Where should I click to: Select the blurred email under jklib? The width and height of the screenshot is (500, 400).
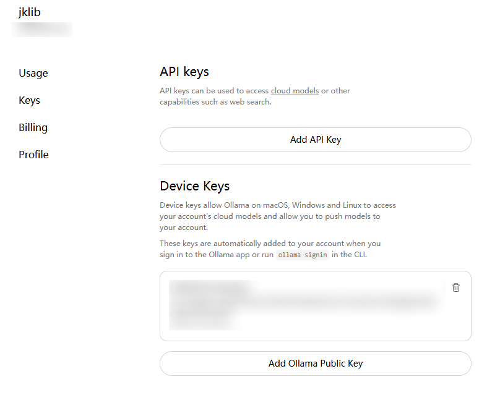[42, 29]
